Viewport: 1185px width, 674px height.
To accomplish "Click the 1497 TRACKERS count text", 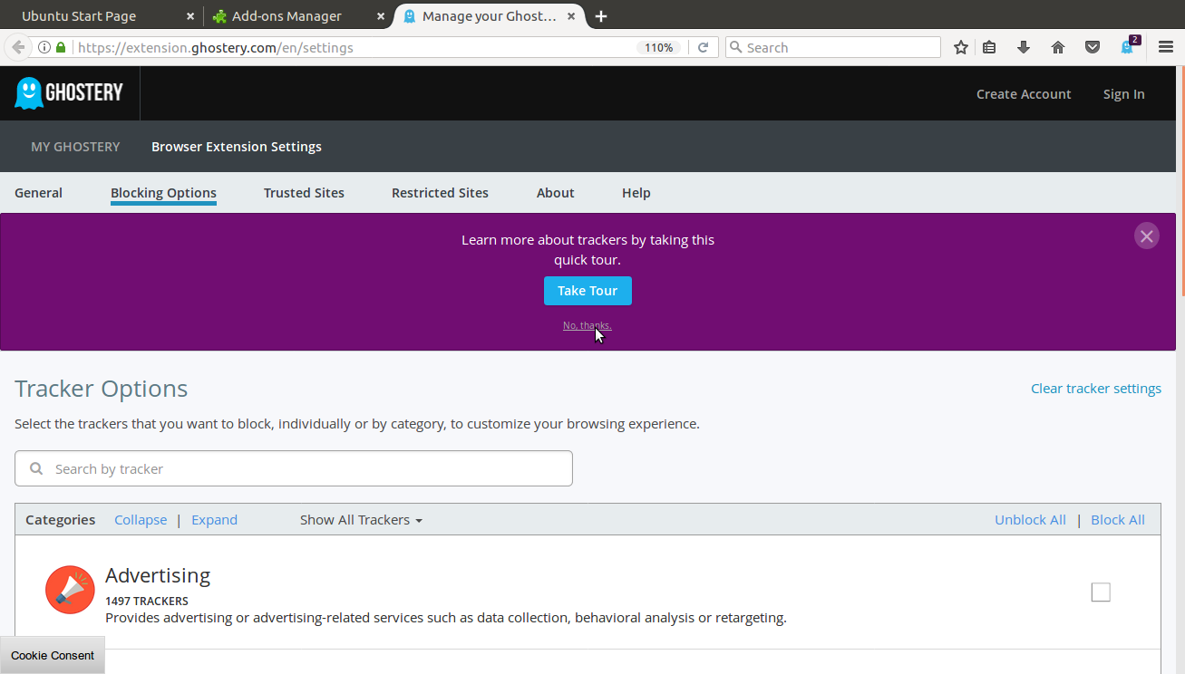I will point(147,601).
